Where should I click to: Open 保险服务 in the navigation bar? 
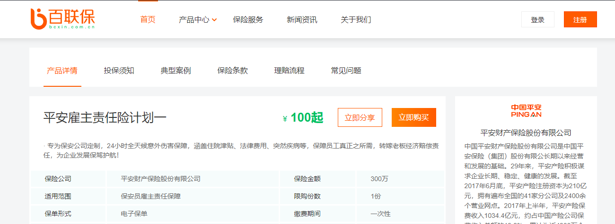coord(248,20)
